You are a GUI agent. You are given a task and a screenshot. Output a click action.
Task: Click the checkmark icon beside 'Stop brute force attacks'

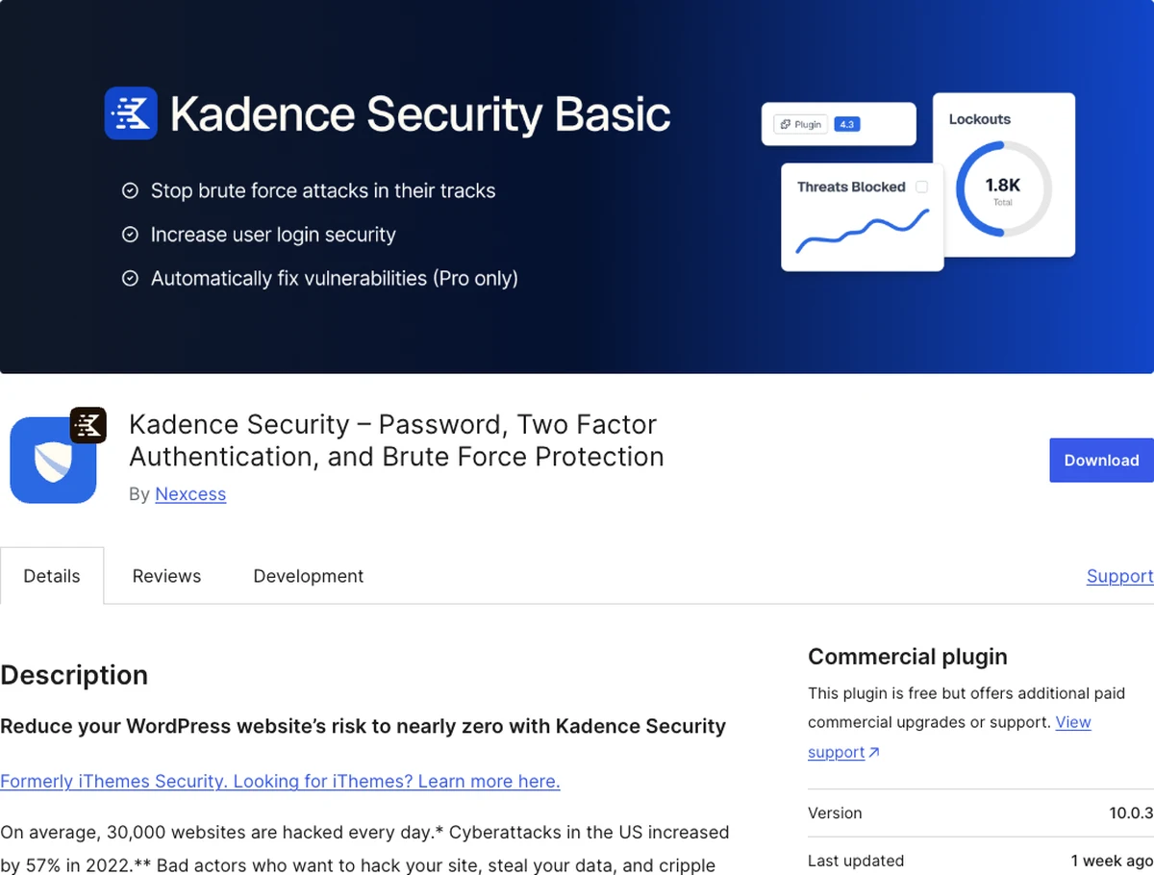coord(130,191)
